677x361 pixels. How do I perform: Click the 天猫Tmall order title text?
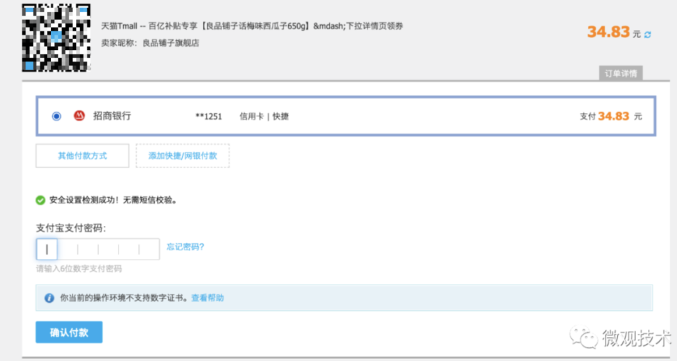coord(252,26)
